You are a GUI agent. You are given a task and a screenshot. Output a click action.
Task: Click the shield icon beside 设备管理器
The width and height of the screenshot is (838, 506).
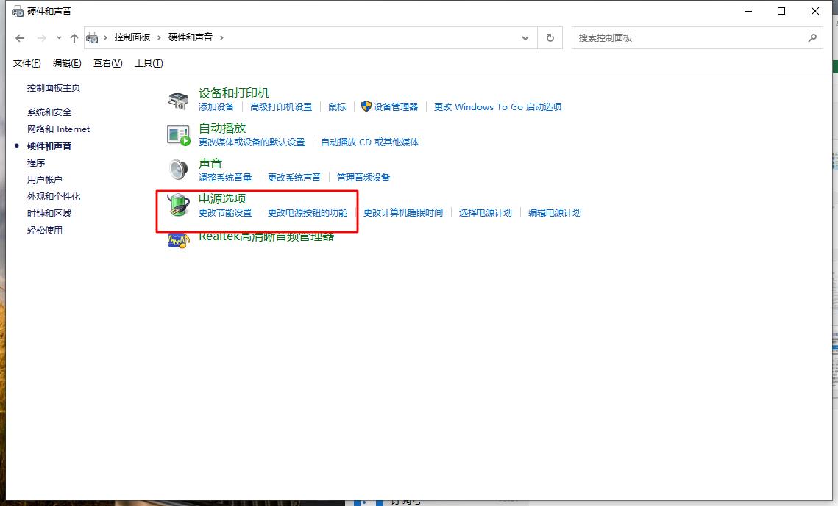pyautogui.click(x=366, y=106)
